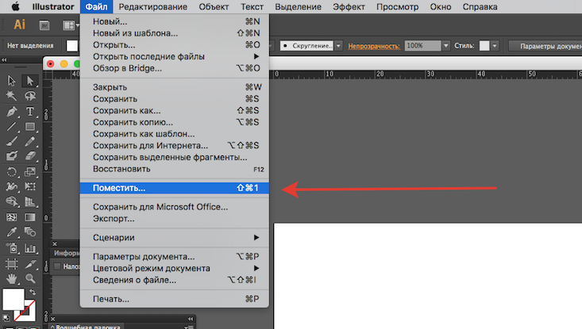The width and height of the screenshot is (582, 329).
Task: Choose Новый… menu item
Action: [175, 21]
